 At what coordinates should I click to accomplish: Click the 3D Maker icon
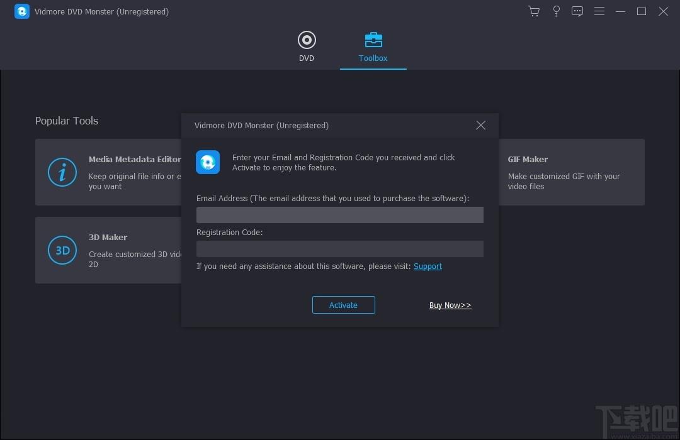point(62,250)
